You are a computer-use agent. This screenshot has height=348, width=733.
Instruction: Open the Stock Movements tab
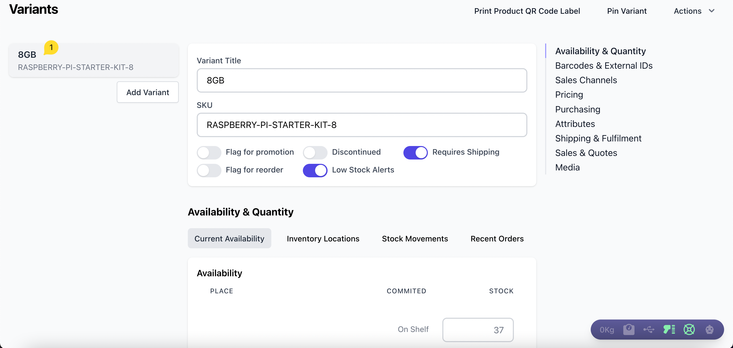415,239
